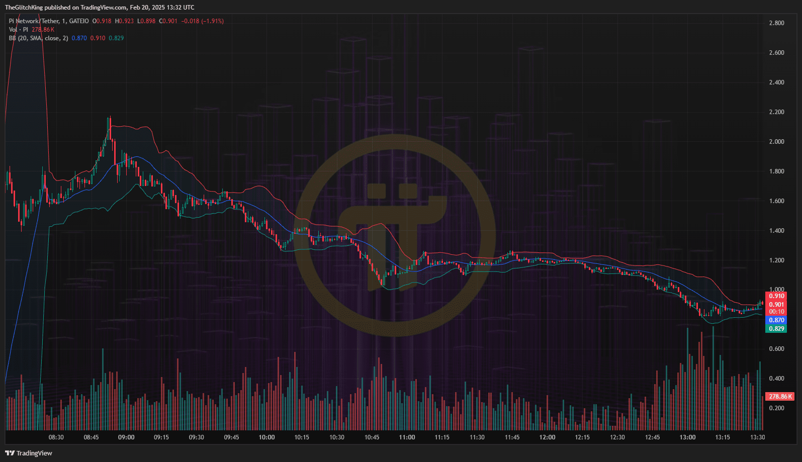This screenshot has width=802, height=462.
Task: Click the 1.800 price axis label
Action: 776,171
